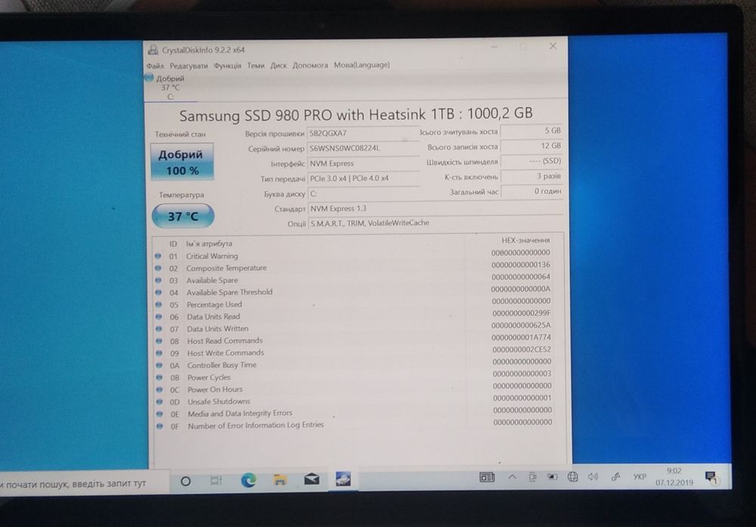Screen dimensions: 756x527
Task: Click the drive letter C: field
Action: coord(364,194)
